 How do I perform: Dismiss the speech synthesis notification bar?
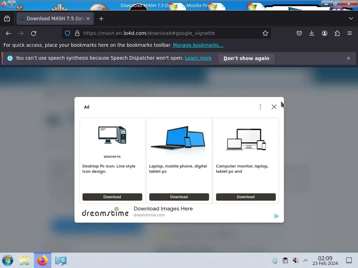[349, 58]
